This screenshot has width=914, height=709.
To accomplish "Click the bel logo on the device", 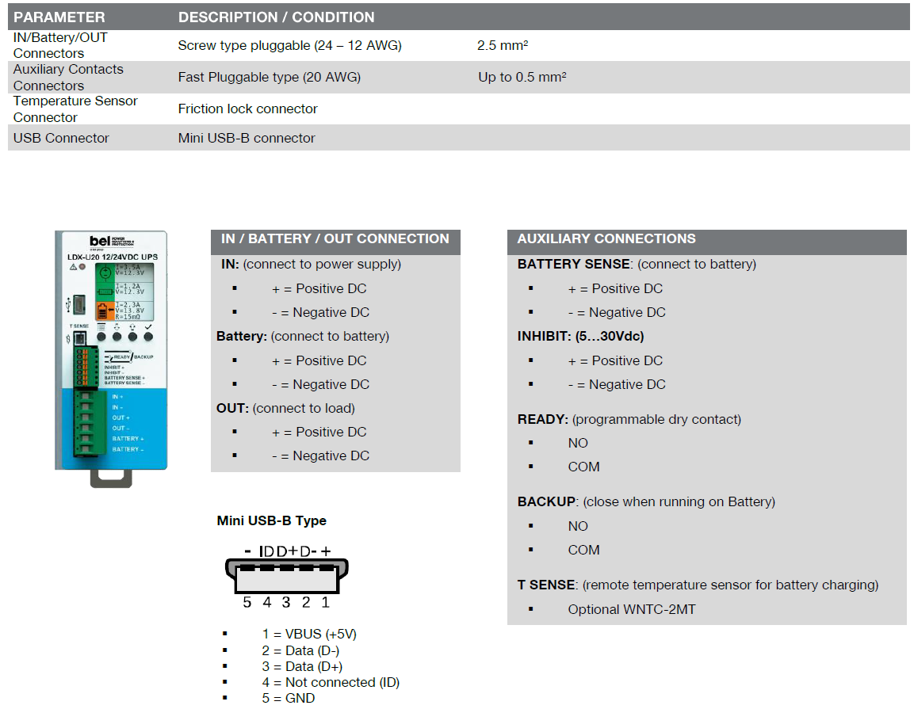I will tap(101, 239).
